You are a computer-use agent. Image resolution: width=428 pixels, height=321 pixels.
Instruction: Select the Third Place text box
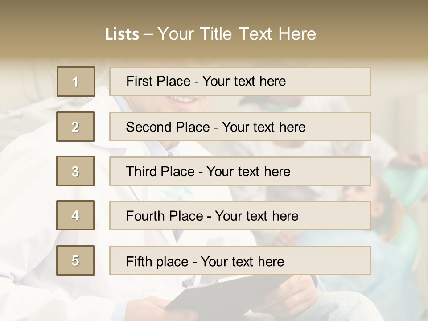(x=240, y=171)
